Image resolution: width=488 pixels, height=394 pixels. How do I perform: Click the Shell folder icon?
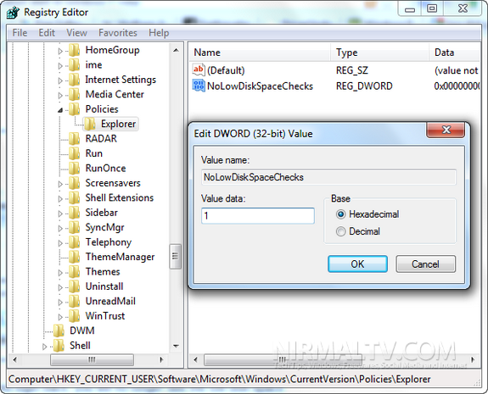point(59,346)
